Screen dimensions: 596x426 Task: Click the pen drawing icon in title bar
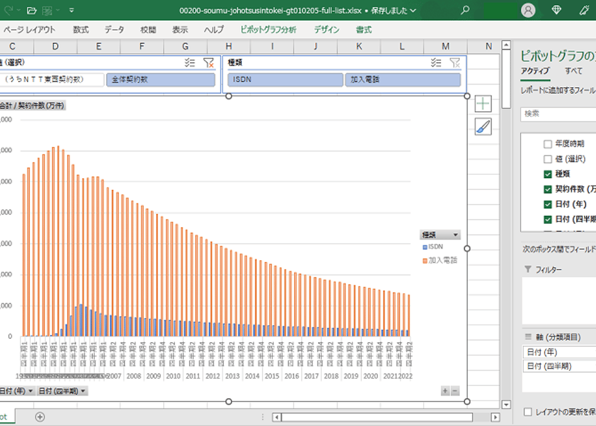pyautogui.click(x=584, y=10)
